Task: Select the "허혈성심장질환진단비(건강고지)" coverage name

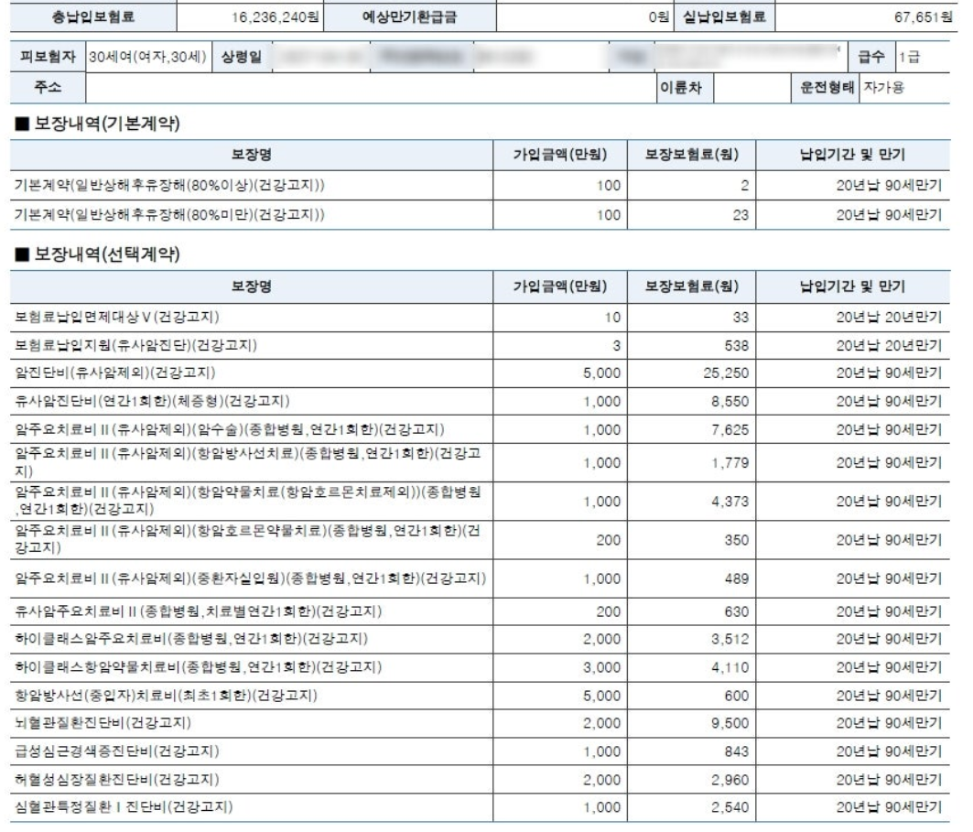Action: point(116,780)
